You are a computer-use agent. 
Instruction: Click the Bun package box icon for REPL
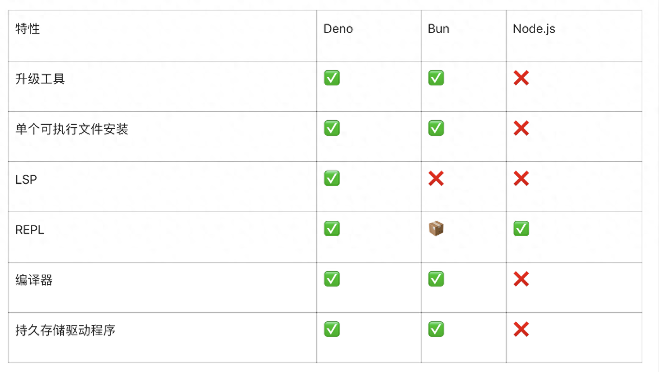436,229
